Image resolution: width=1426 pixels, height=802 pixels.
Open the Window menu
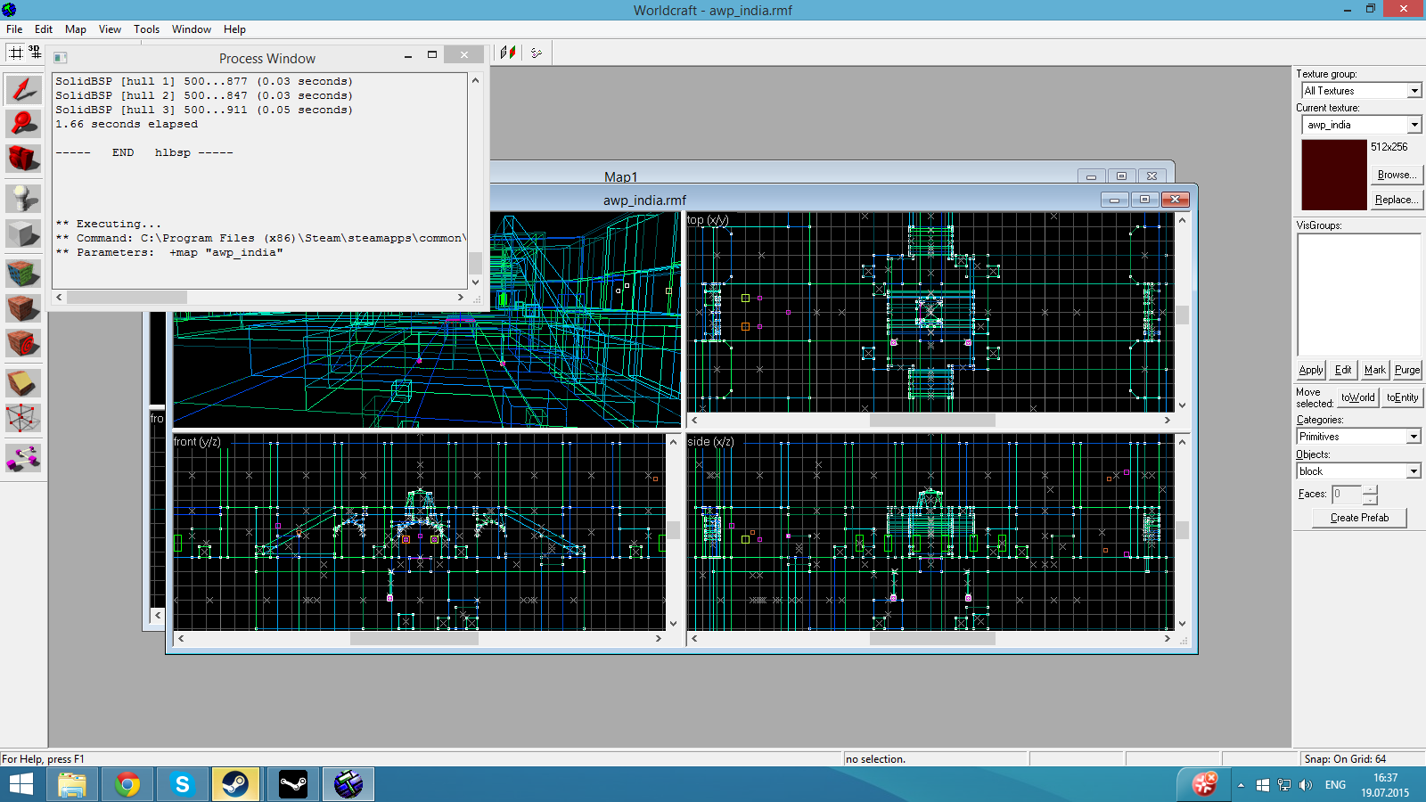[x=192, y=29]
